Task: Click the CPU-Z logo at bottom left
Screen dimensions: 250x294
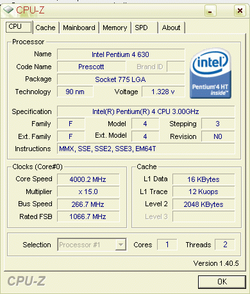Action: pos(26,281)
